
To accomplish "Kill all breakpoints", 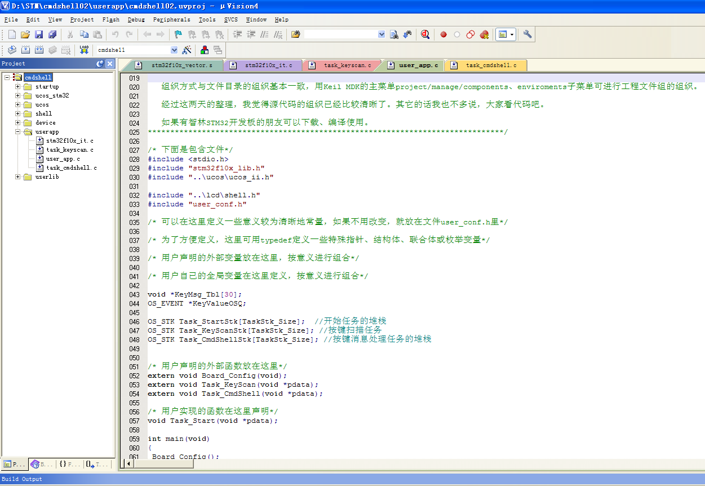I will [x=484, y=34].
